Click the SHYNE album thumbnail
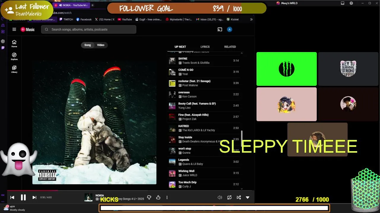 [172, 61]
